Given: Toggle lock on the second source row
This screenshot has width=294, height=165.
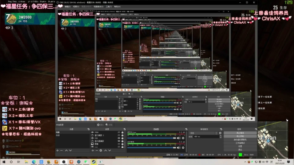Looking at the screenshot, I should [122, 135].
